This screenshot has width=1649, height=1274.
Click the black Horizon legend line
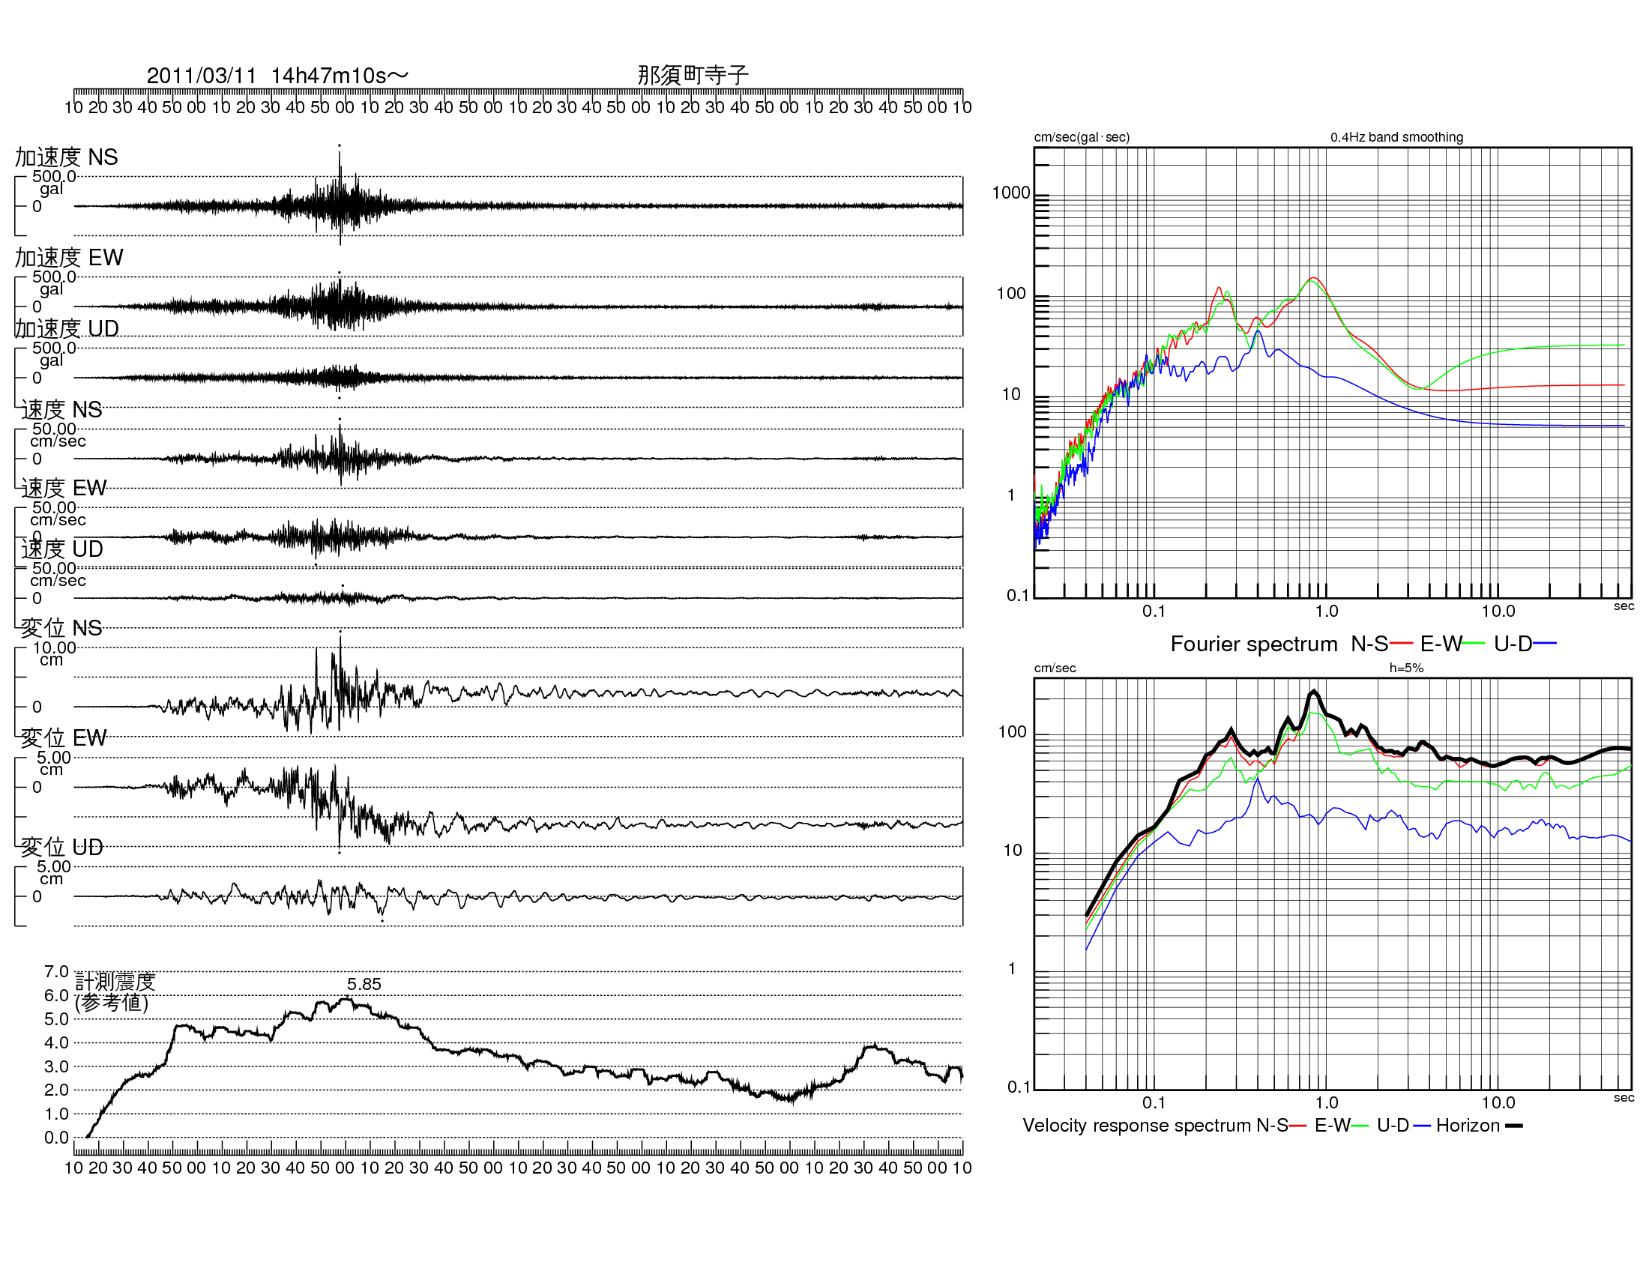tap(1514, 1126)
